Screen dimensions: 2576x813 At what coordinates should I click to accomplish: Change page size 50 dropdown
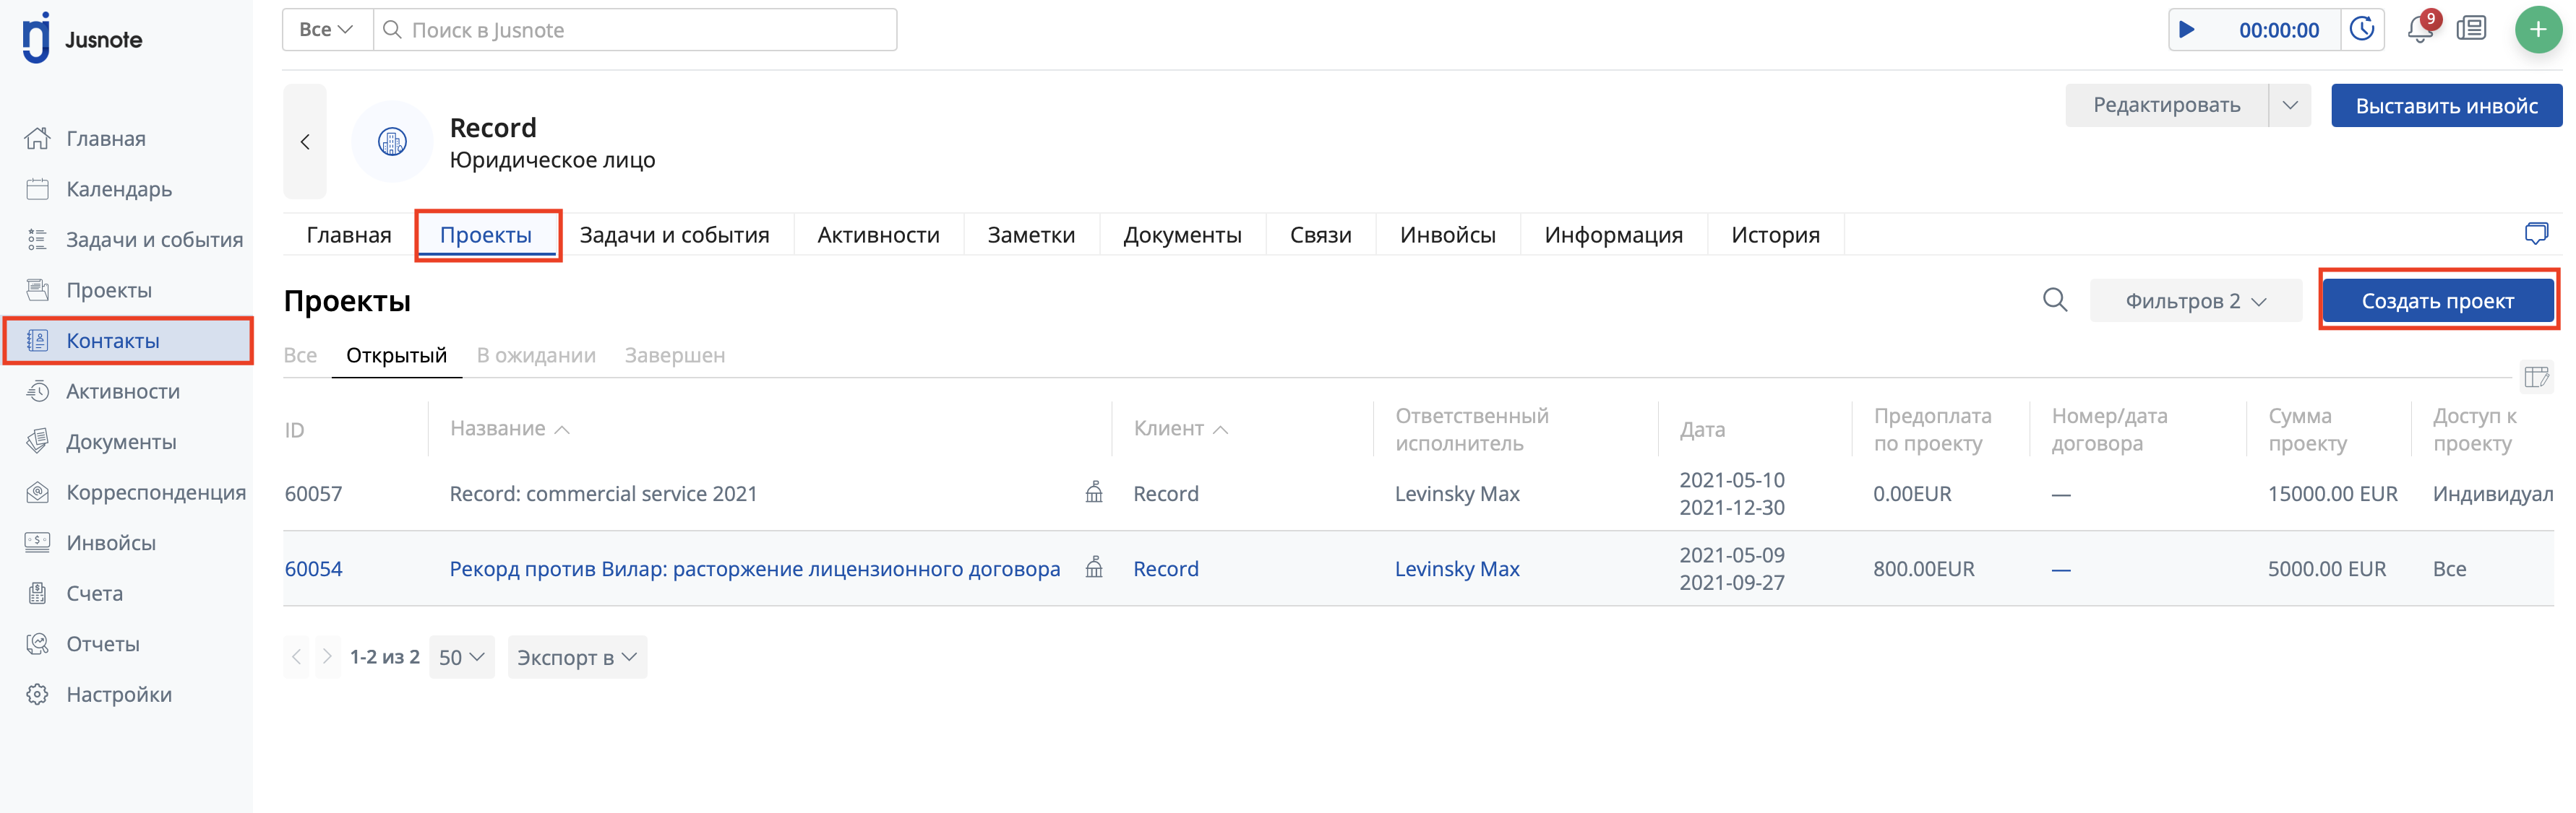pos(461,657)
